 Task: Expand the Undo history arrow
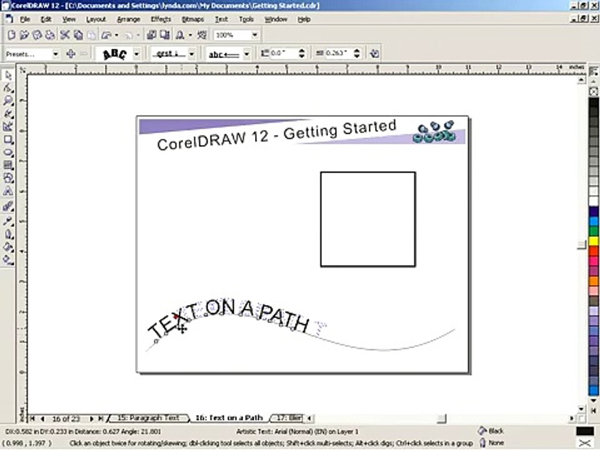[x=116, y=35]
